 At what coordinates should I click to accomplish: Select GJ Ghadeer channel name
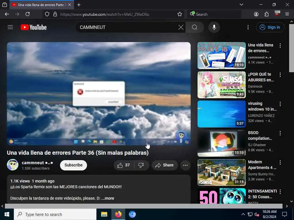click(x=257, y=145)
